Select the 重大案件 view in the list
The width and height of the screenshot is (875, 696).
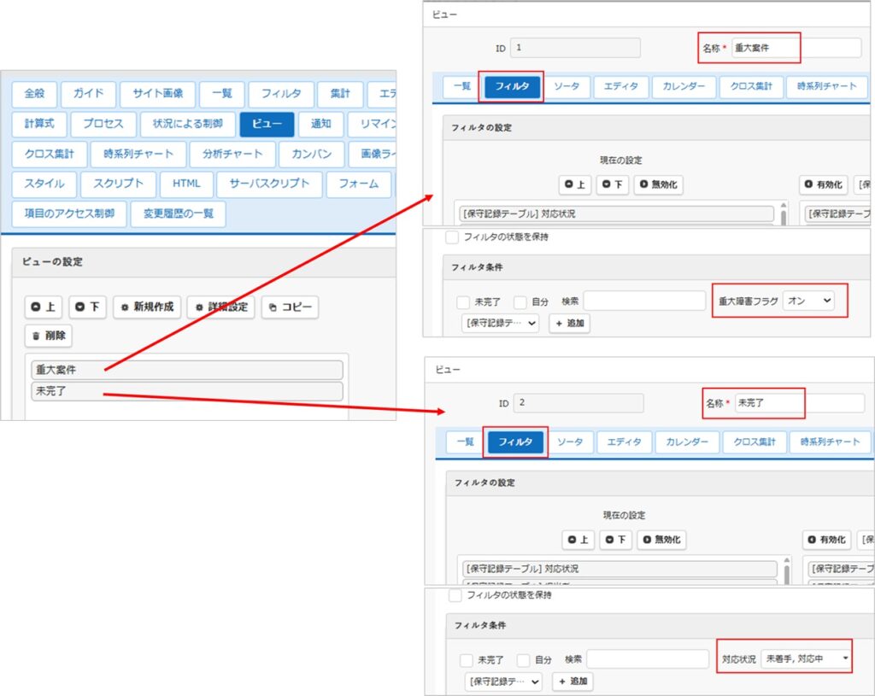tap(187, 370)
